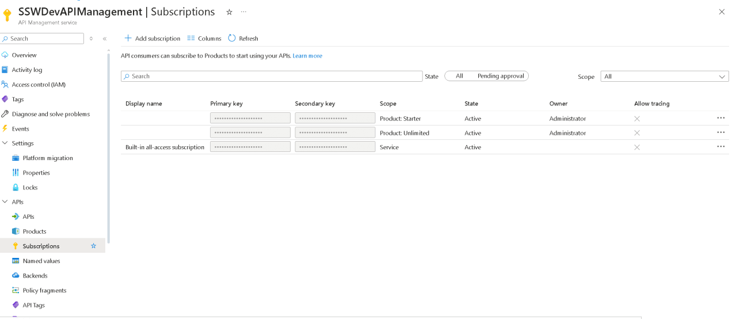Viewport: 736px width, 319px height.
Task: Click the APIs arrow icon in the sidebar
Action: coord(16,217)
